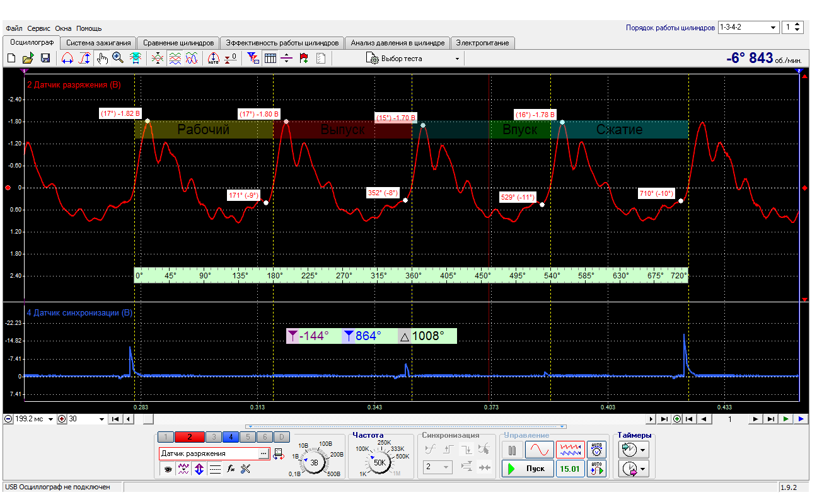
Task: Switch to Анализ давления в цилиндре tab
Action: click(397, 43)
